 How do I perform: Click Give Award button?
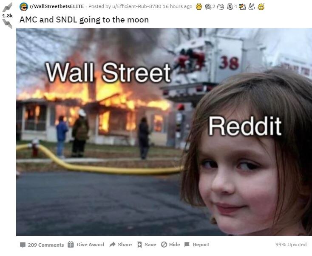[86, 245]
